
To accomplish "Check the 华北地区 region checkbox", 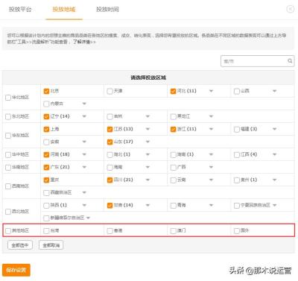I will point(8,98).
